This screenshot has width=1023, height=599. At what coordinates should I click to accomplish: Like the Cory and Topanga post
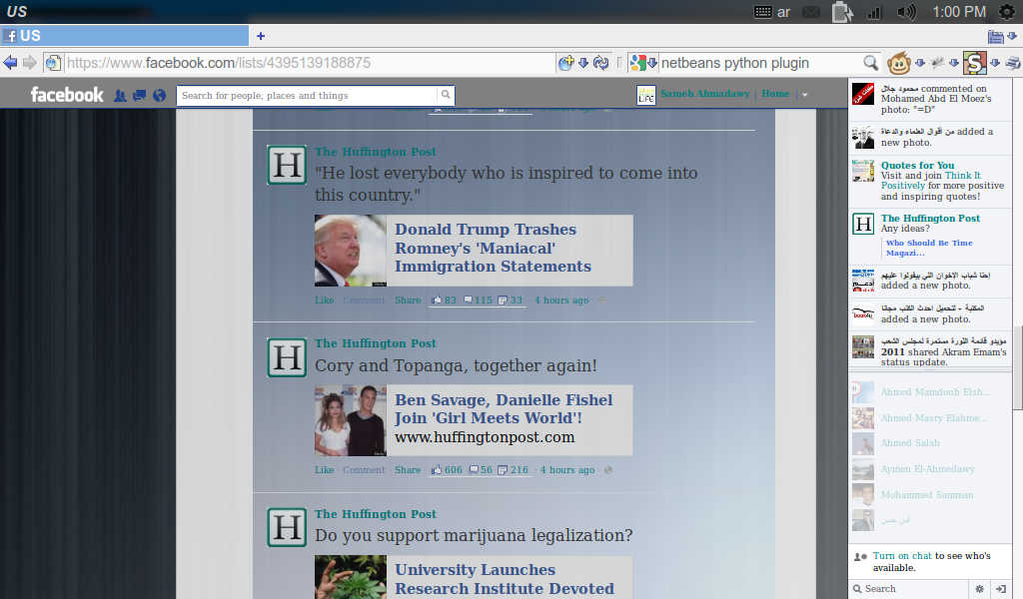pos(325,469)
